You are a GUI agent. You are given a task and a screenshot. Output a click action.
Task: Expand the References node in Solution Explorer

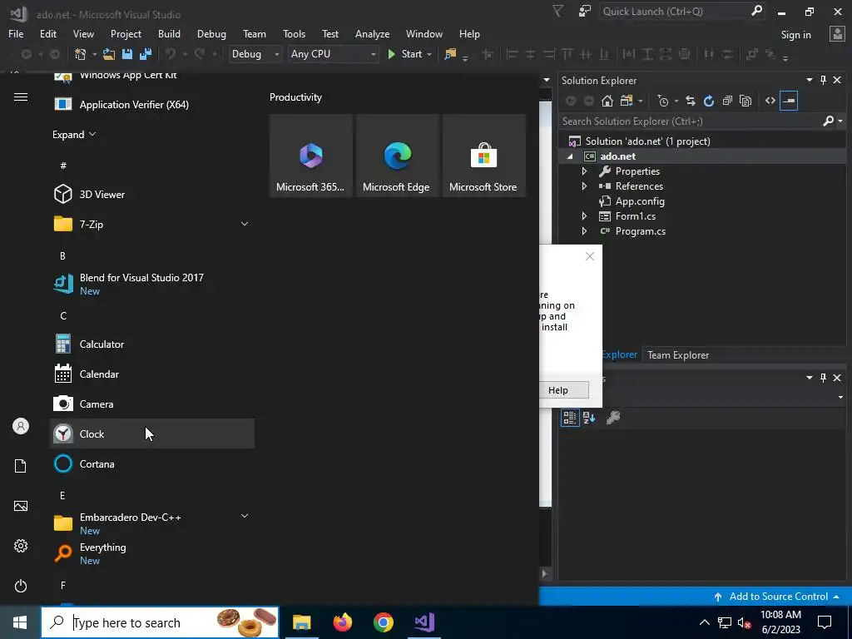click(x=584, y=186)
